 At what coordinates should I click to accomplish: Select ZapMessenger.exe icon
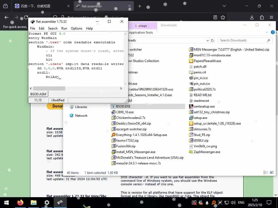coord(191,152)
